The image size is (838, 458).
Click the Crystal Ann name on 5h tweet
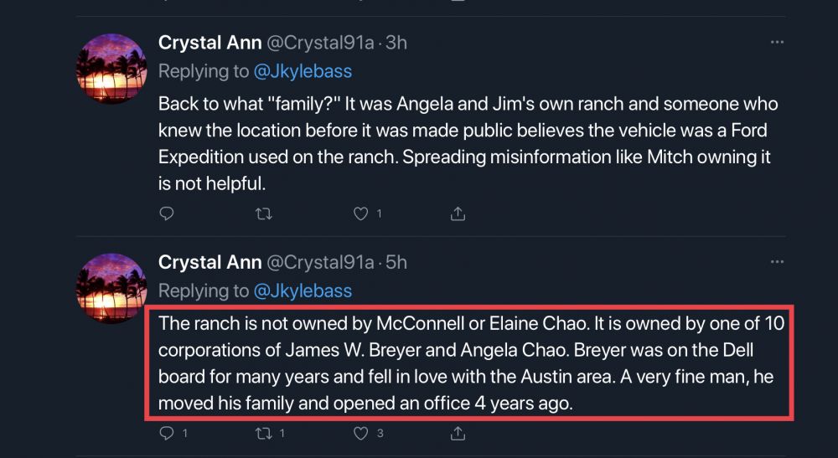pyautogui.click(x=209, y=262)
